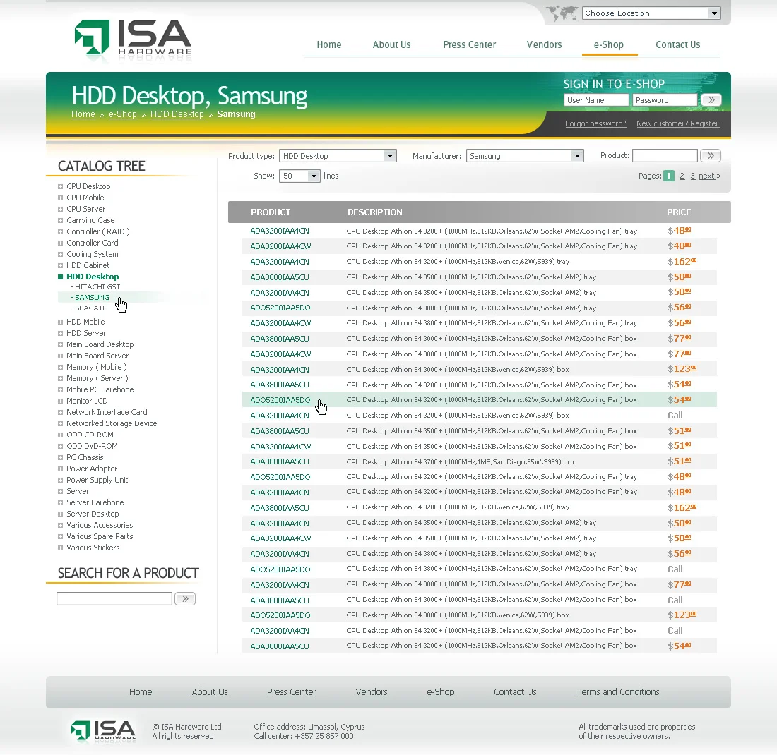The image size is (777, 755).
Task: Click the footer e-Shop link
Action: pyautogui.click(x=441, y=692)
